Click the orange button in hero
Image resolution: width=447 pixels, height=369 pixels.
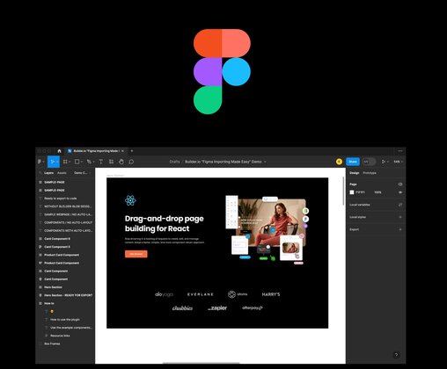click(136, 254)
